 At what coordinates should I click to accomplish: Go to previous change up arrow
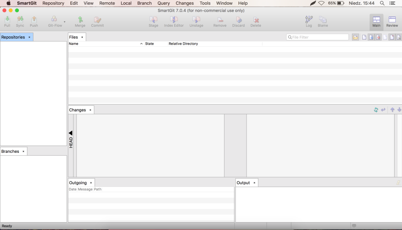coord(392,110)
